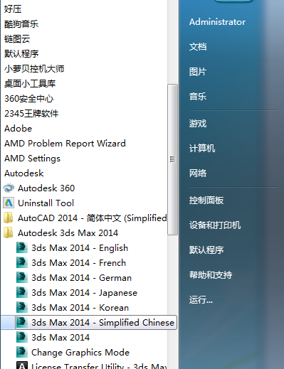The image size is (284, 369).
Task: Select 链图云 in program list
Action: (x=17, y=39)
